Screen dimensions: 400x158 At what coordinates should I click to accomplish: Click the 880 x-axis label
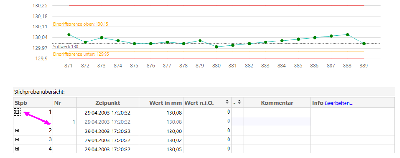pyautogui.click(x=216, y=66)
